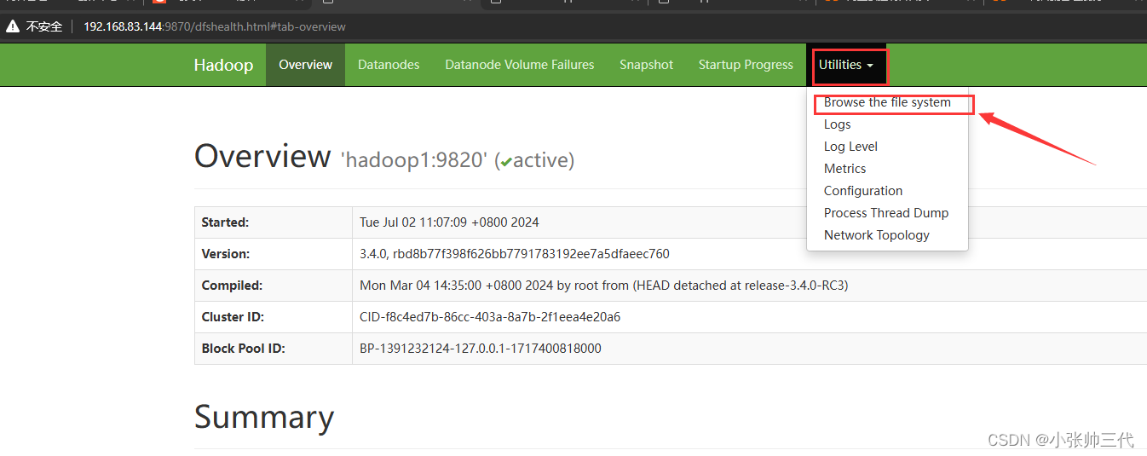Click the Version: row label
The width and height of the screenshot is (1147, 456).
[x=226, y=254]
